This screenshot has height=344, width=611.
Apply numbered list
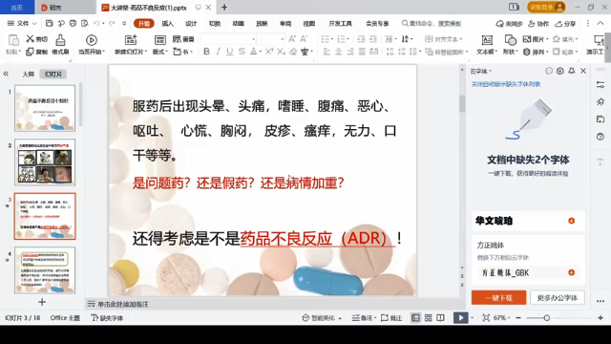coord(343,39)
